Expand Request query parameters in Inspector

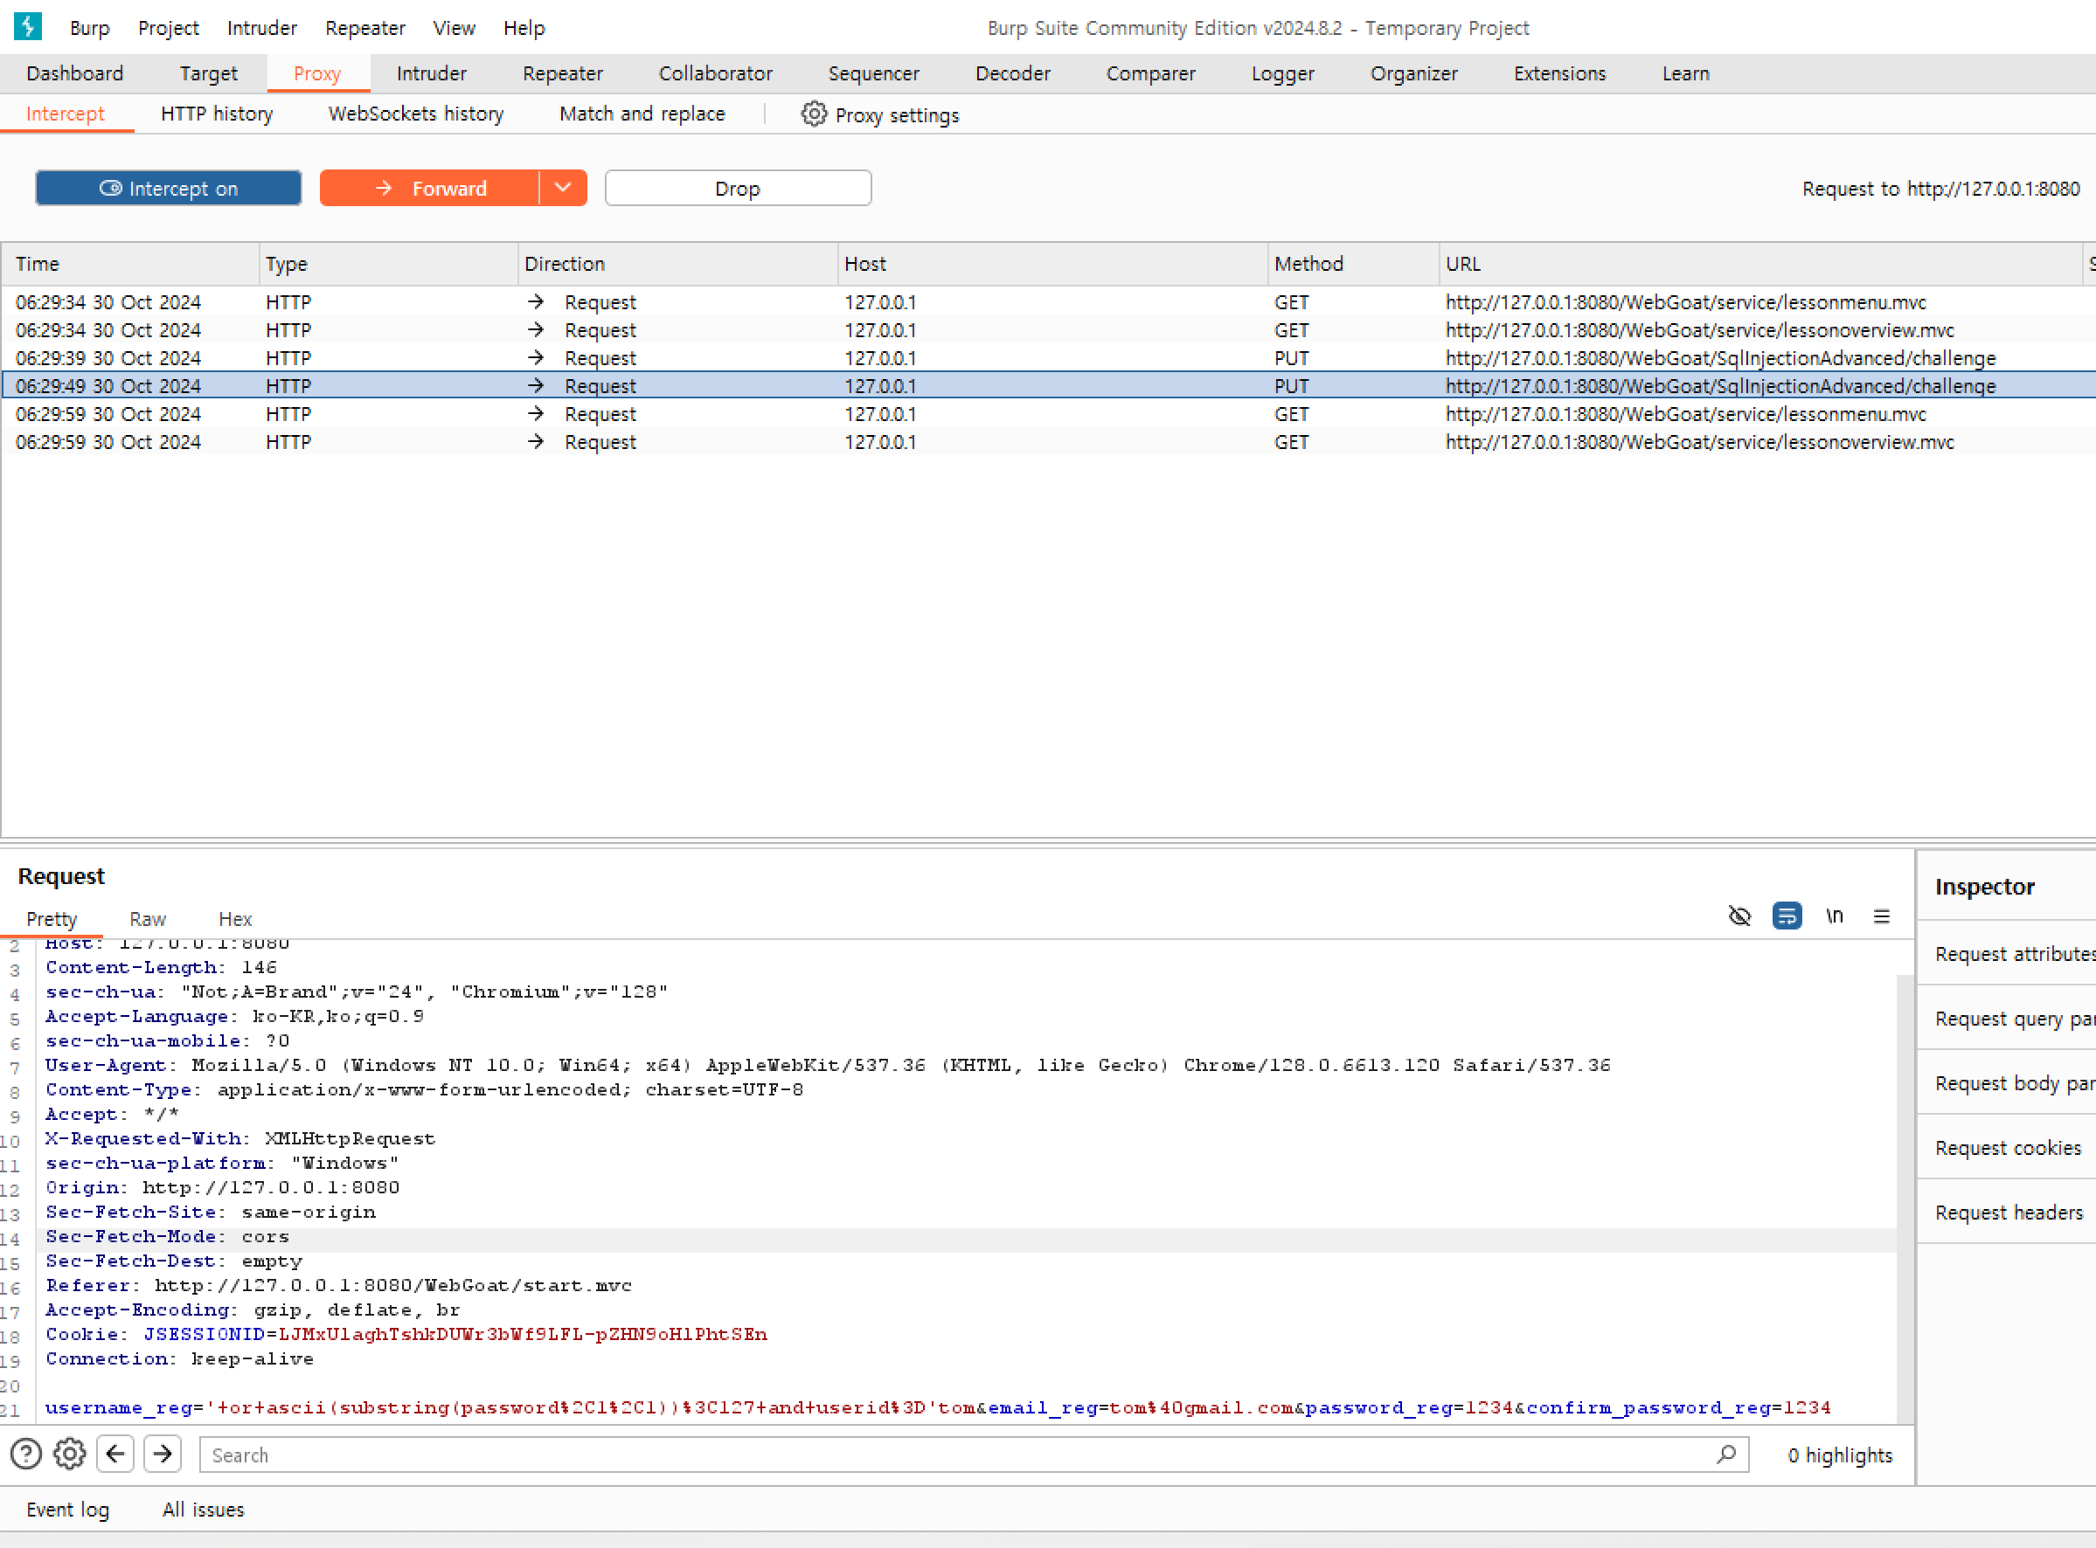click(x=2007, y=1018)
